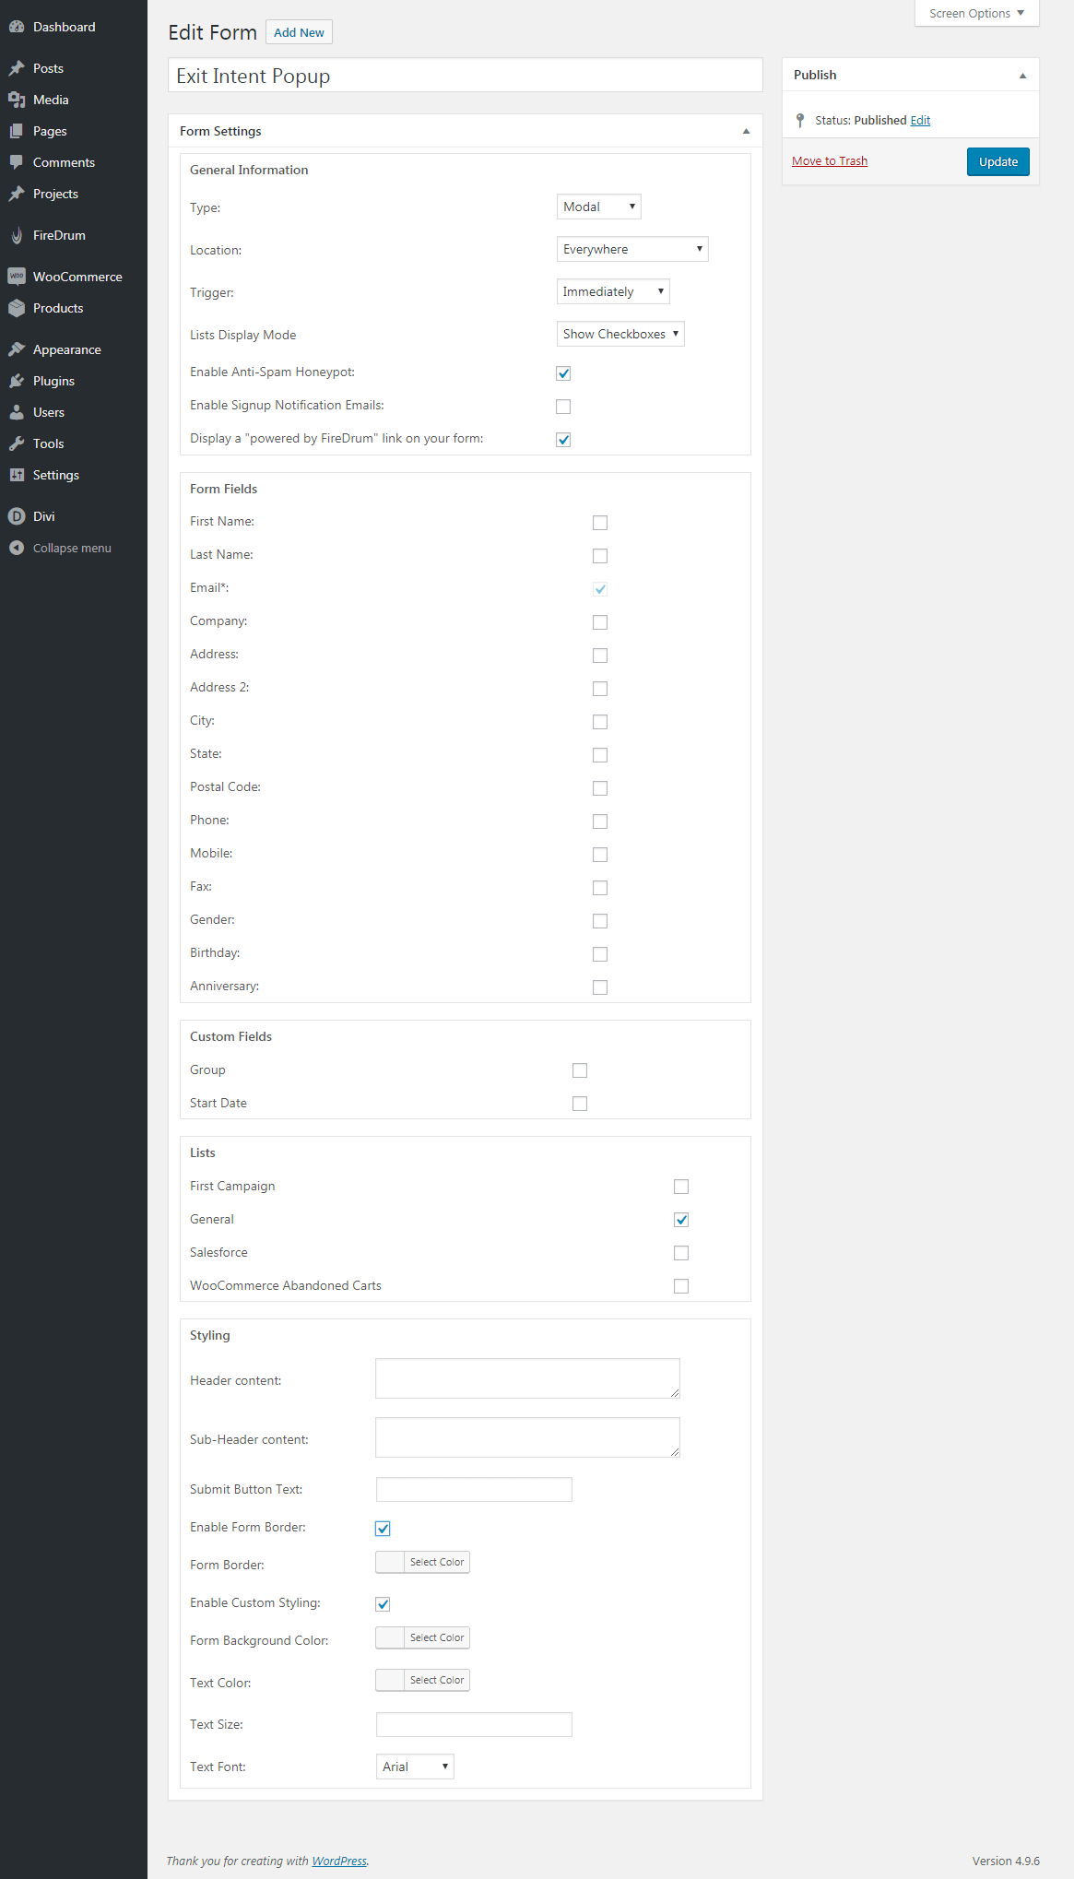Image resolution: width=1074 pixels, height=1879 pixels.
Task: Click the Dashboard gauge icon in sidebar
Action: click(x=17, y=27)
